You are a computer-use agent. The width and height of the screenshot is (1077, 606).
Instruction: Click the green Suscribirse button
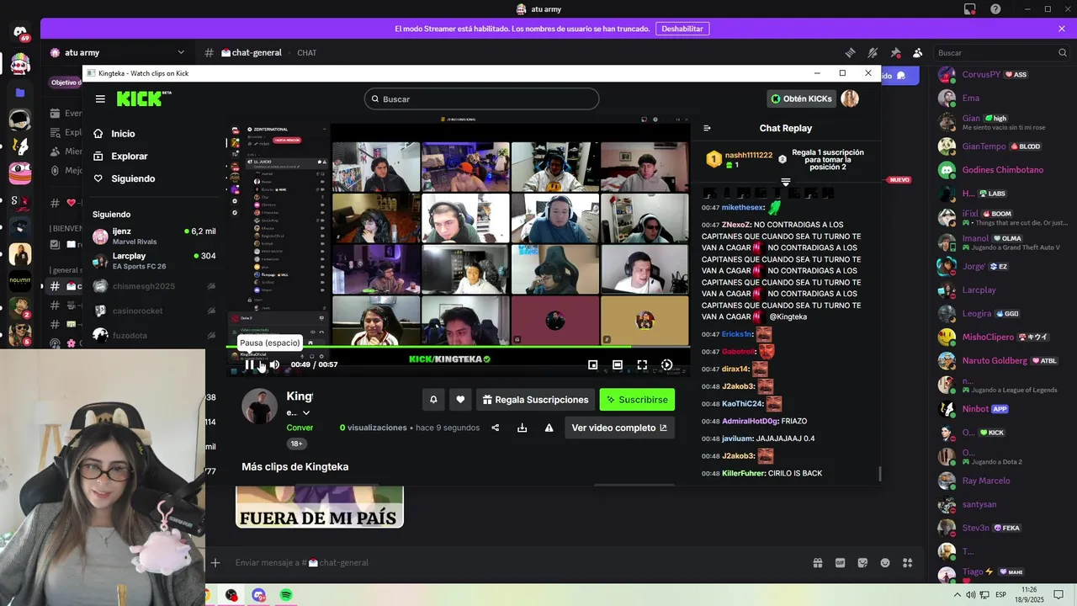[637, 400]
